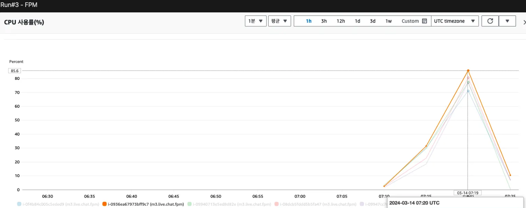Toggle legend series i-0936ea67973bff9c7

point(143,204)
